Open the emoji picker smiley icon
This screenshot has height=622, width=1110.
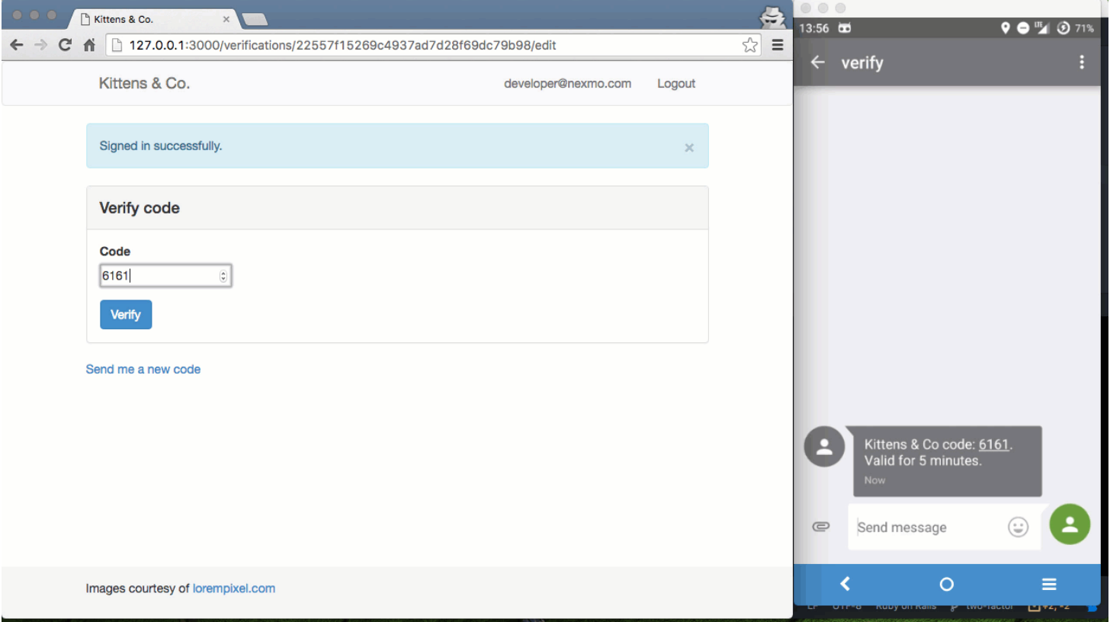[1019, 527]
